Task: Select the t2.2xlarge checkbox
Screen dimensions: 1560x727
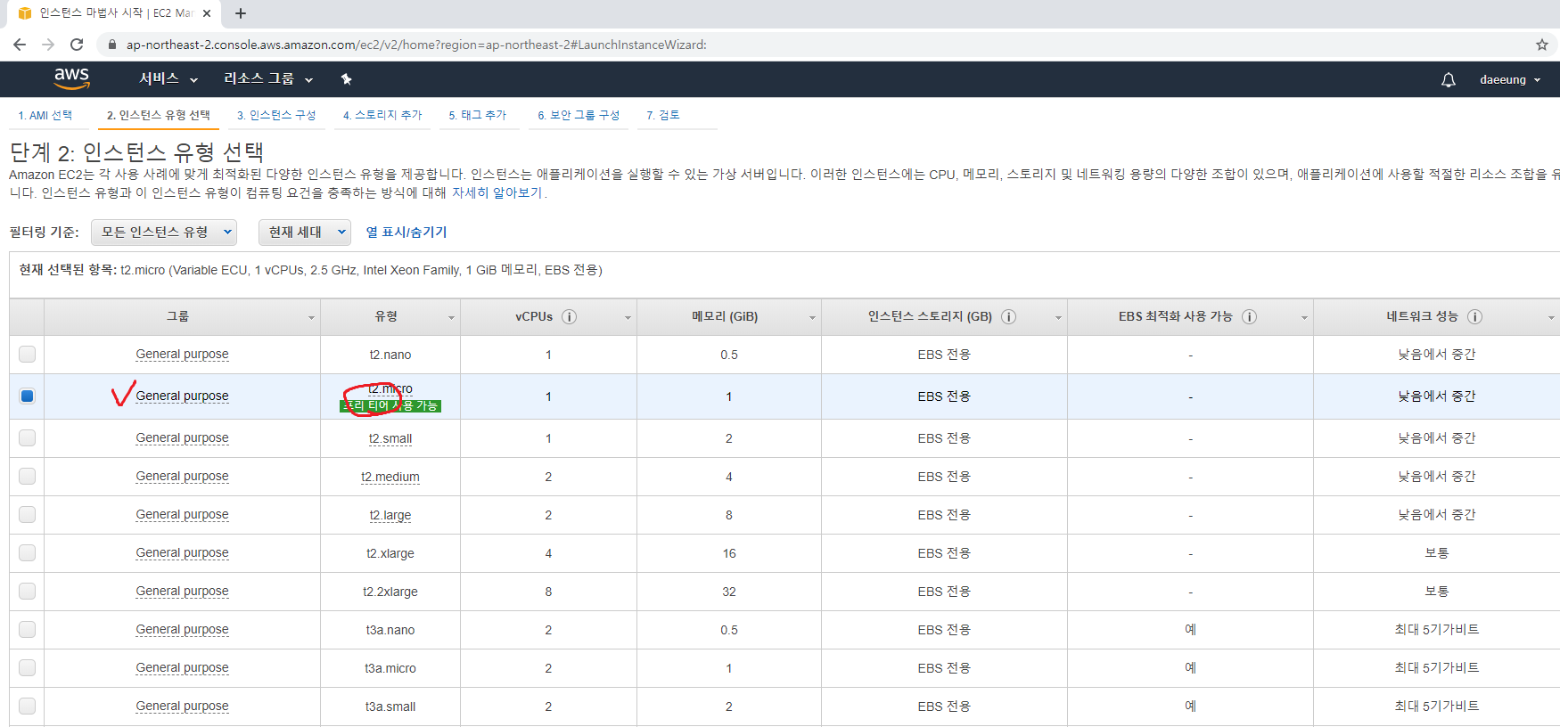Action: (27, 591)
